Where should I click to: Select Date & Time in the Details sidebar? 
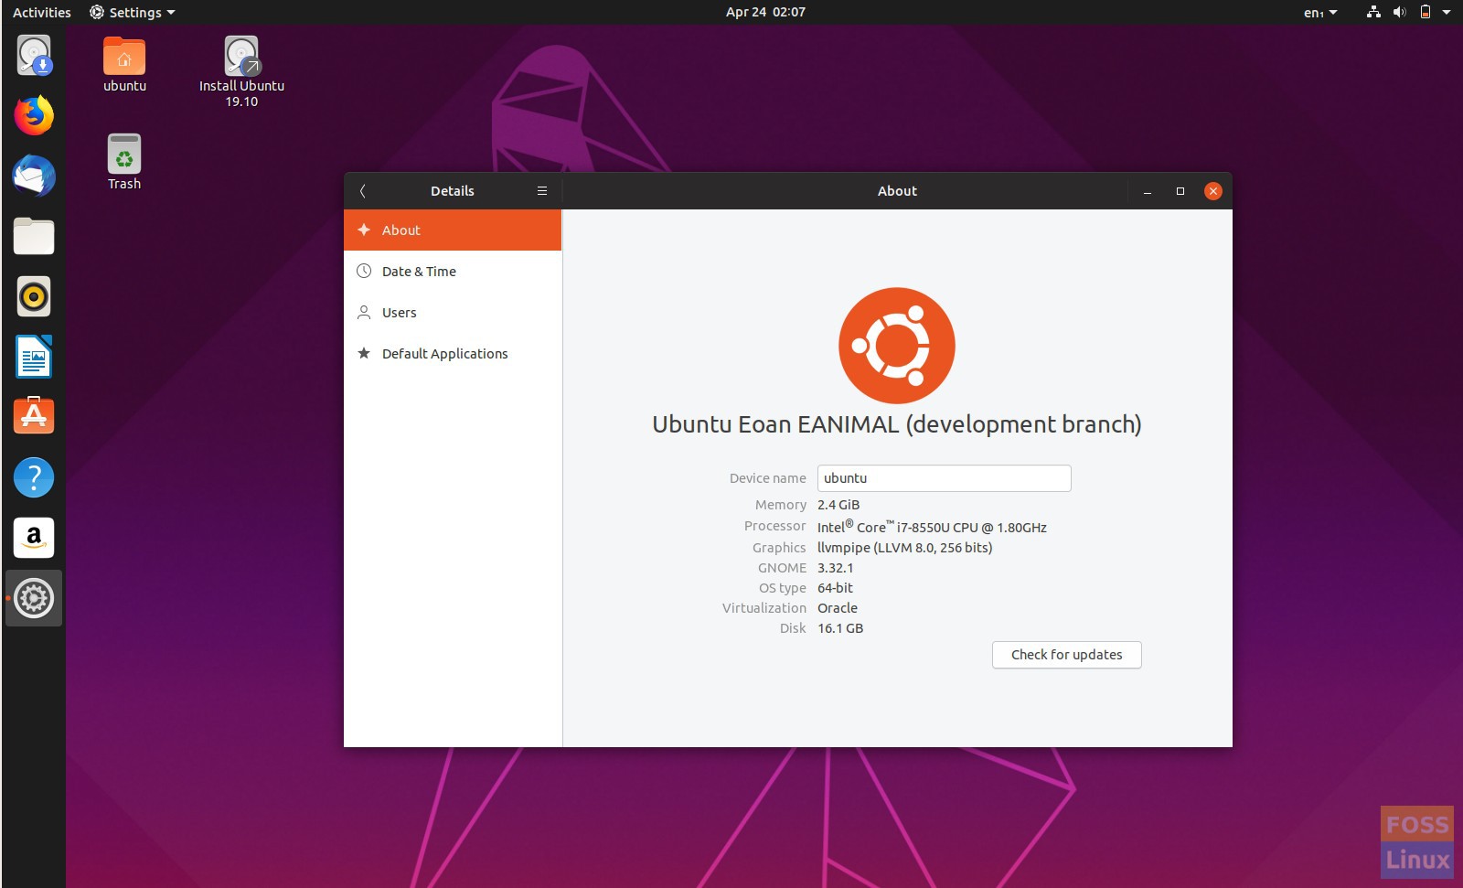pos(419,271)
